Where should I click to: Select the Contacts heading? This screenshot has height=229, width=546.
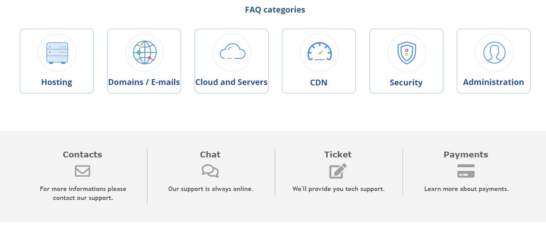82,155
